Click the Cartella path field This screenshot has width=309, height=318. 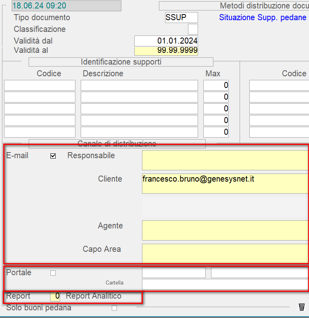pos(225,284)
